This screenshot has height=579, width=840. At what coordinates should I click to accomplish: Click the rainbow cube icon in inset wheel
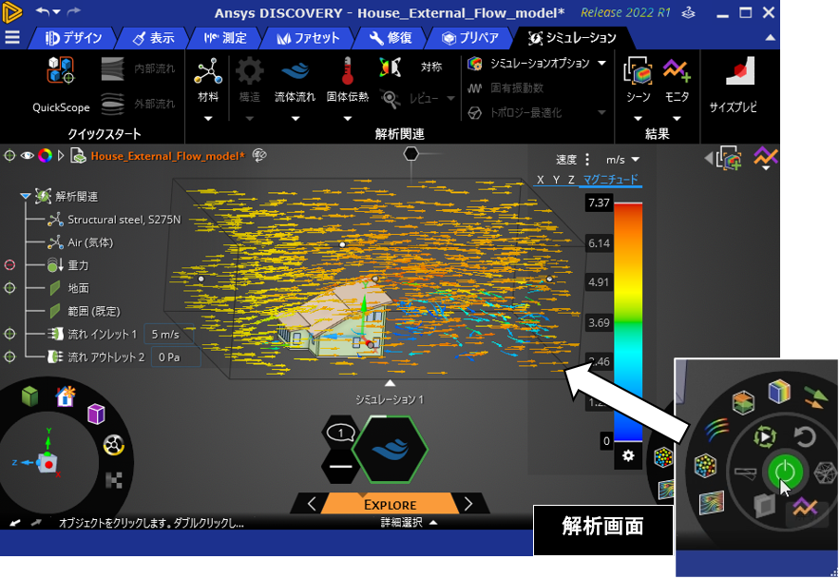[779, 392]
